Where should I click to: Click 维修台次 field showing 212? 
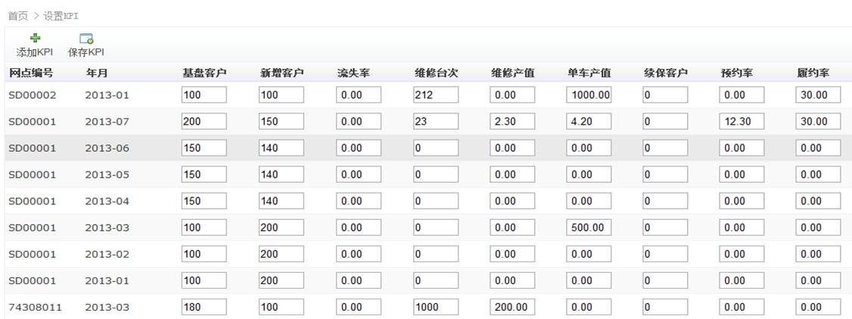pos(435,95)
